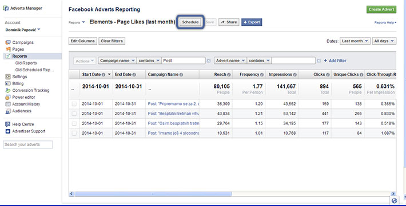This screenshot has width=406, height=206.
Task: Click the table's right scroll arrow
Action: [393, 194]
